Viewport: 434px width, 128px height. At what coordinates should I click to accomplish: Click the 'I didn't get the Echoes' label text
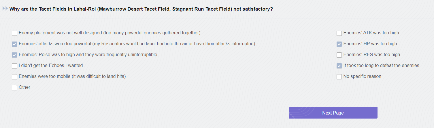[51, 66]
